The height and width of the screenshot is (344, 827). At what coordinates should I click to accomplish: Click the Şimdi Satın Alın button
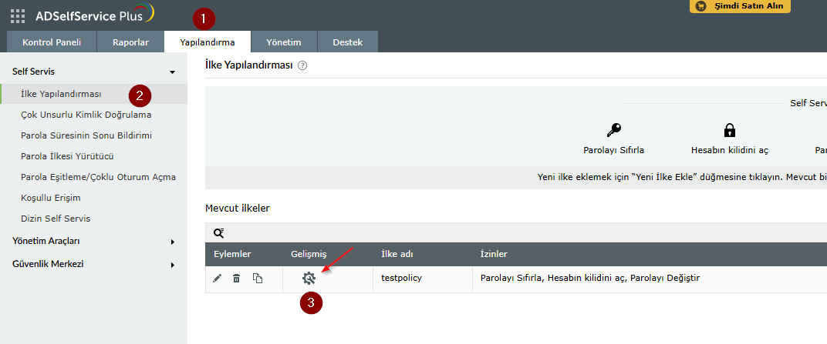pyautogui.click(x=740, y=6)
